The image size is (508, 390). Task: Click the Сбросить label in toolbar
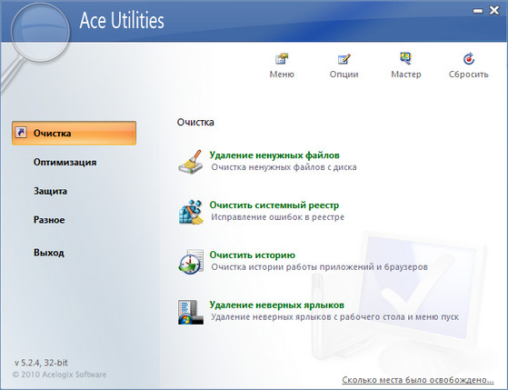point(469,75)
